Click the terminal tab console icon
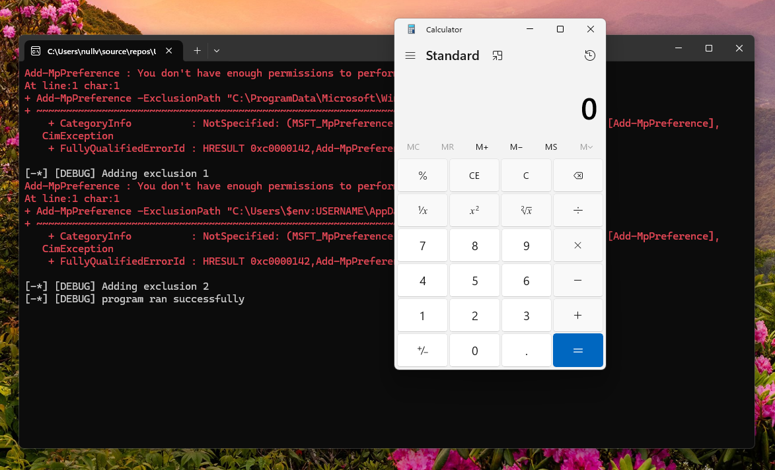This screenshot has width=775, height=470. (36, 51)
